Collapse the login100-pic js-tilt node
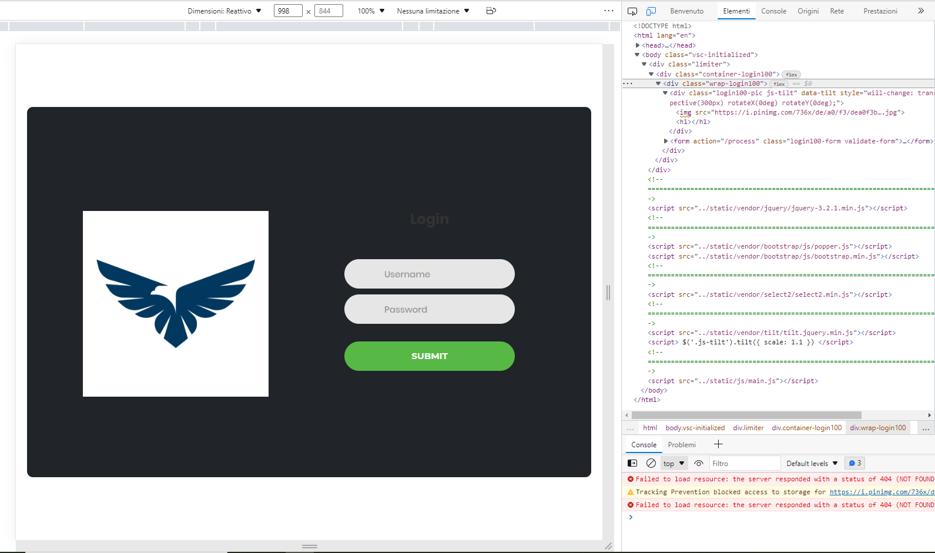Viewport: 935px width, 553px height. point(665,93)
